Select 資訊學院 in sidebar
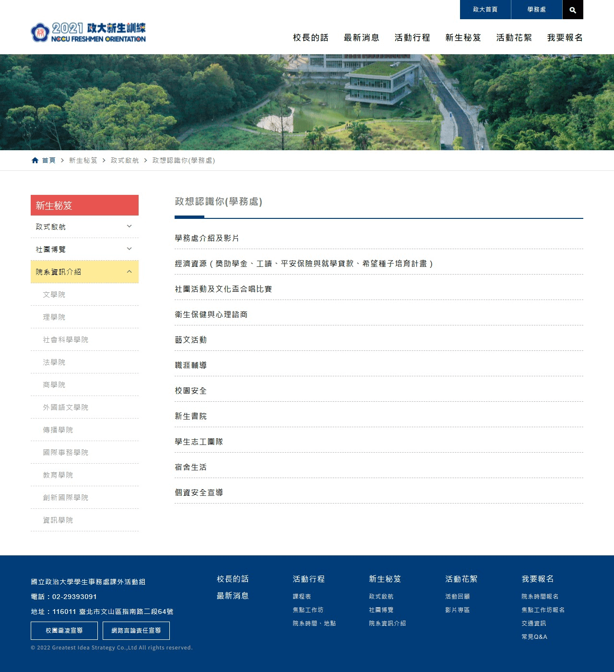This screenshot has width=614, height=672. point(84,520)
